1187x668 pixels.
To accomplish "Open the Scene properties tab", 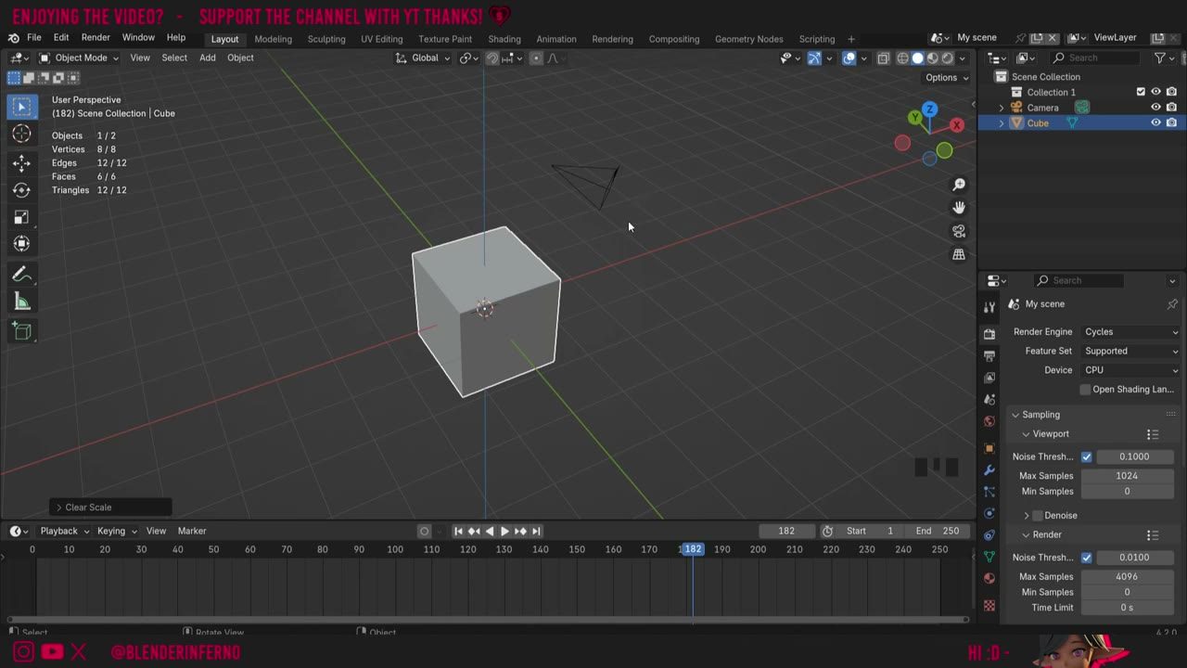I will tap(989, 400).
